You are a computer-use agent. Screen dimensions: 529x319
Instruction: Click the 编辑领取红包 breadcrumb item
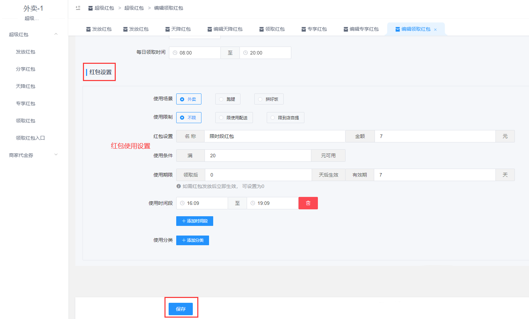pos(169,8)
